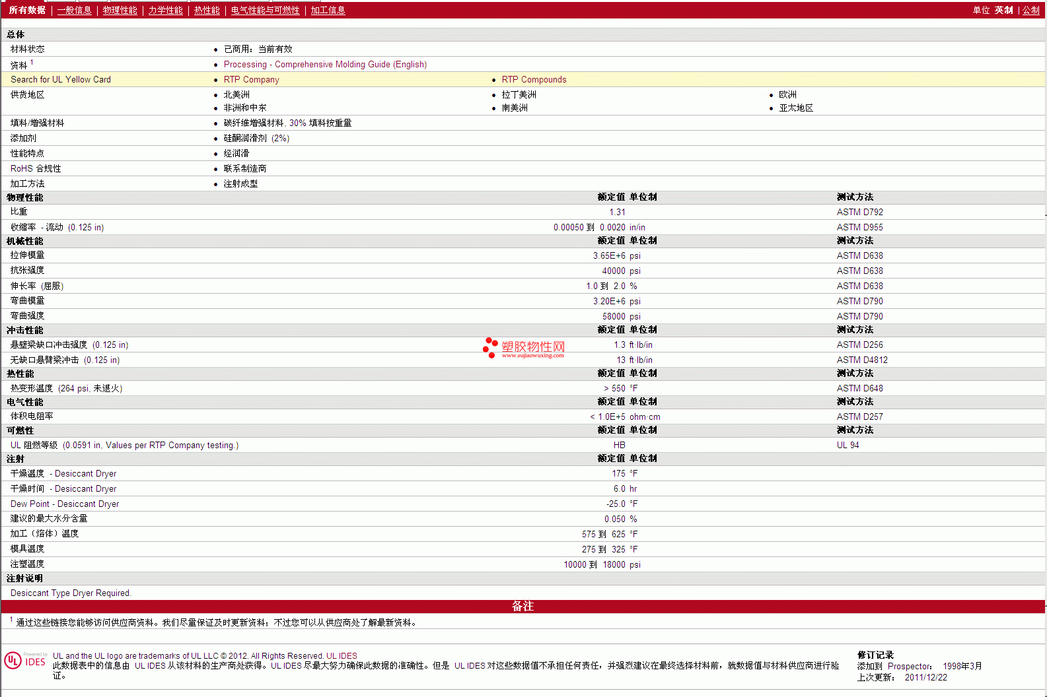This screenshot has height=697, width=1047.
Task: Click the IDES logo text in footer
Action: point(36,661)
